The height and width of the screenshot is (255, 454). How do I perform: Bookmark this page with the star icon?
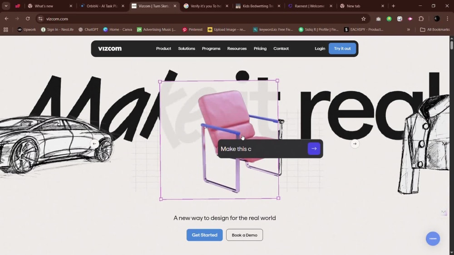pyautogui.click(x=363, y=19)
